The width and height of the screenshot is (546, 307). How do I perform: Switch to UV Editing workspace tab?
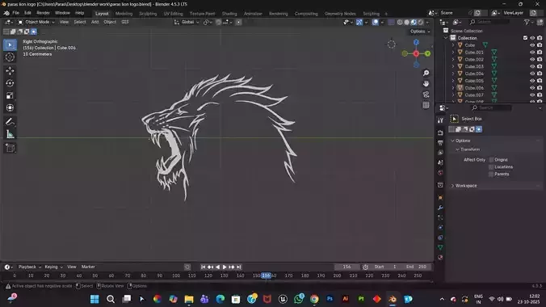[x=173, y=14]
